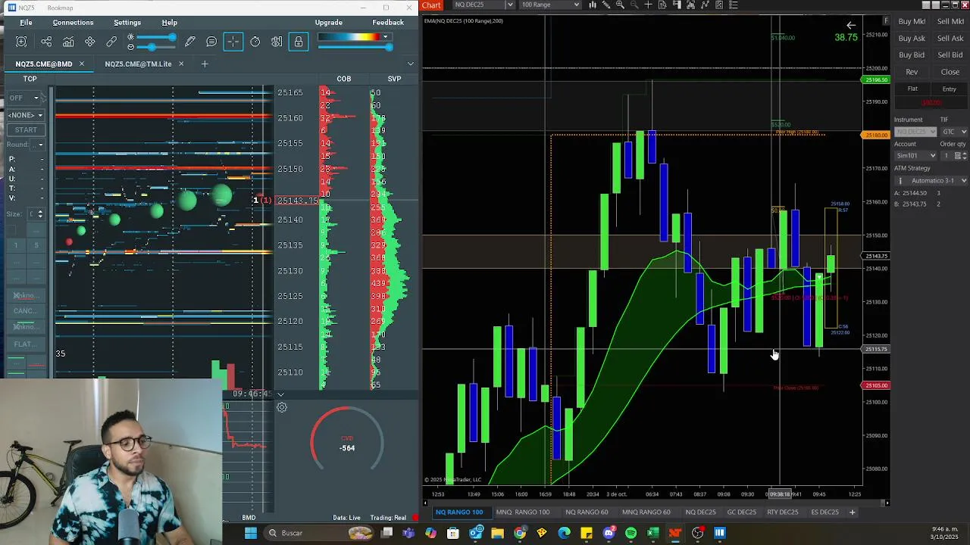970x545 pixels.
Task: Click the zoom out magnifier in NinjaTrader
Action: point(634,5)
